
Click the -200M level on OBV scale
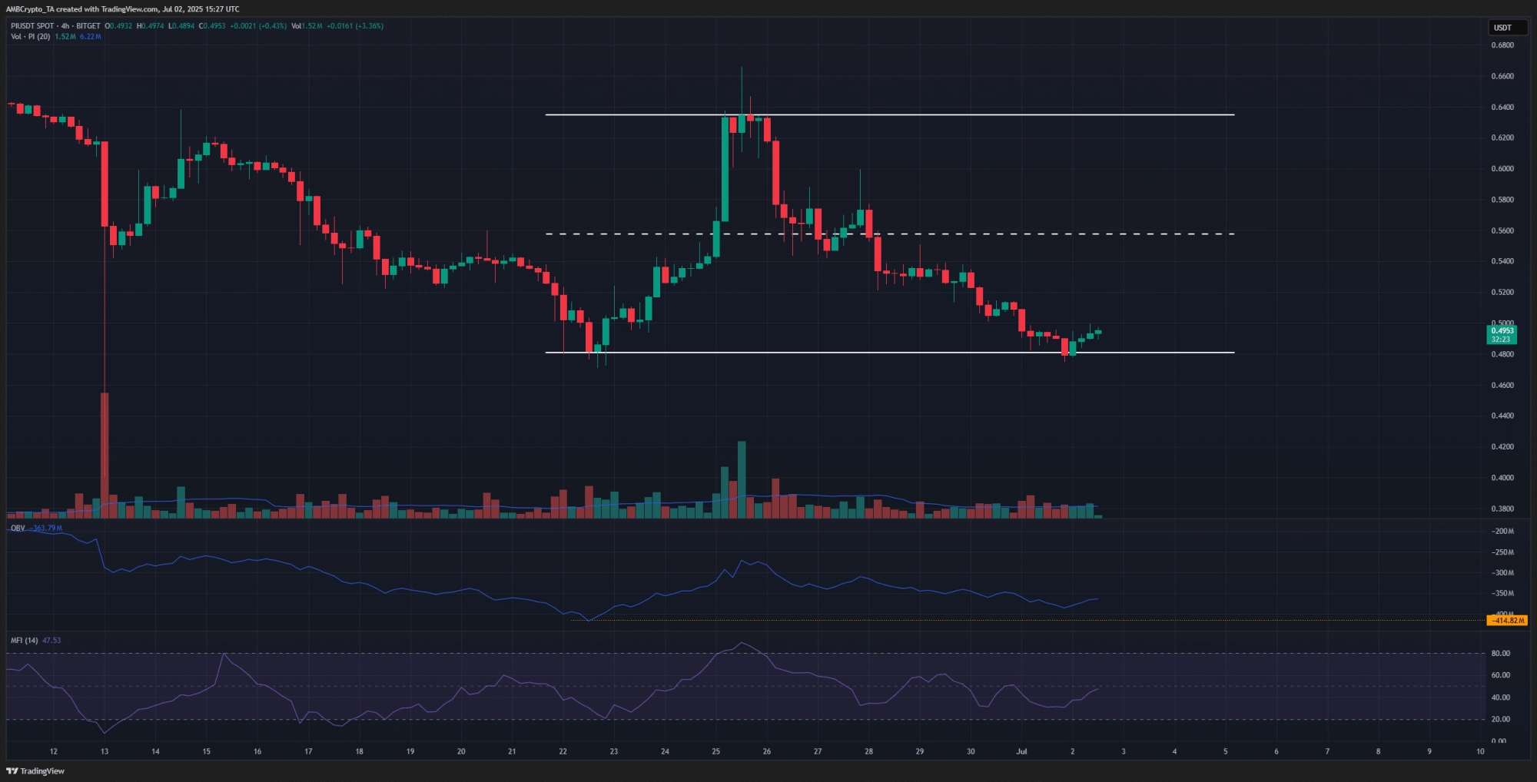pyautogui.click(x=1502, y=532)
